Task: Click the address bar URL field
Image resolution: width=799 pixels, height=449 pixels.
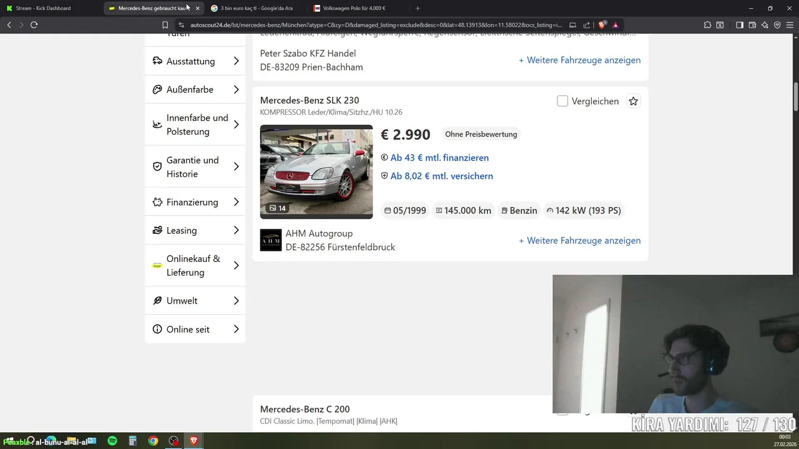Action: [x=375, y=25]
